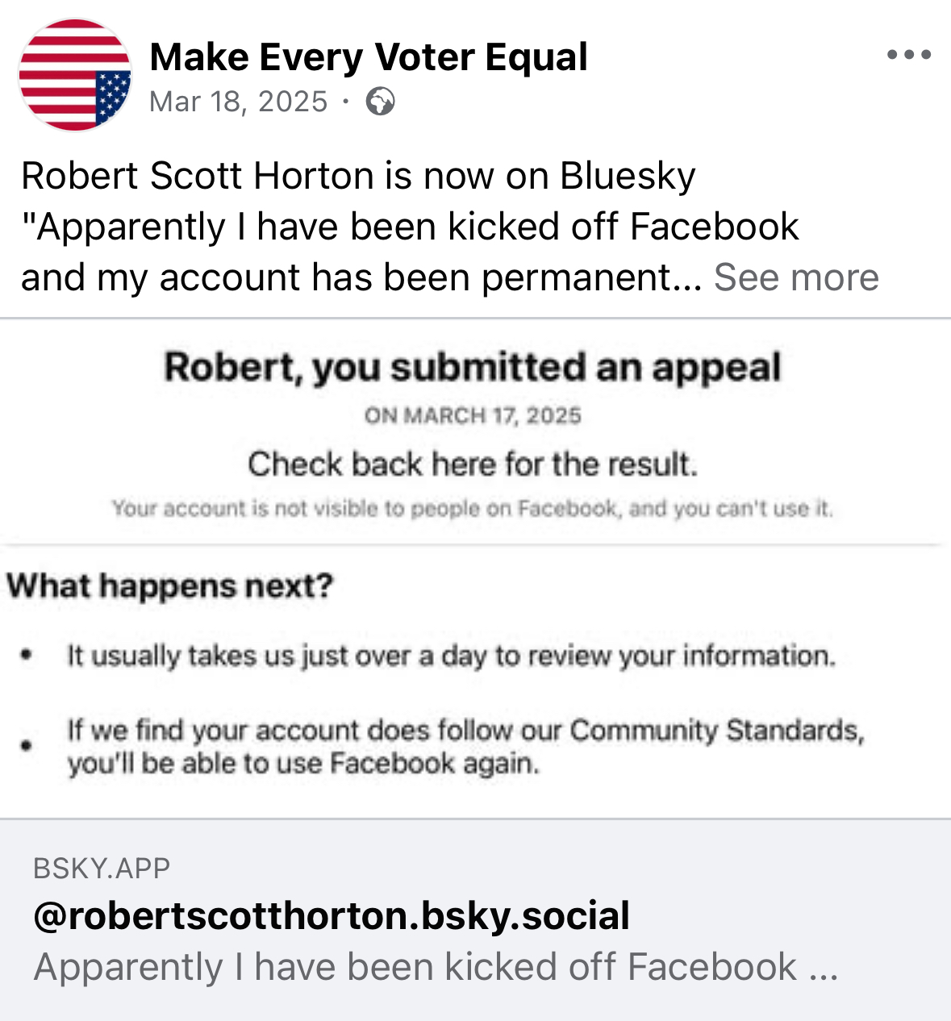Click the quoted 'Apparently I have been kicked off Facebook' line
The width and height of the screenshot is (951, 1021).
point(410,227)
